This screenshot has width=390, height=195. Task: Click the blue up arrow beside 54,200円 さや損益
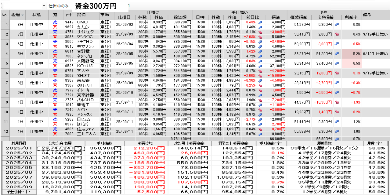tap(337, 54)
